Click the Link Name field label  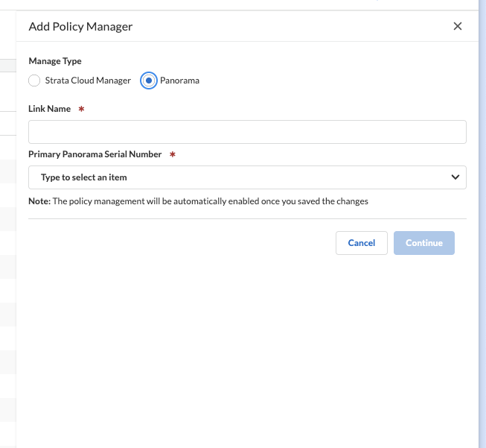pos(49,109)
